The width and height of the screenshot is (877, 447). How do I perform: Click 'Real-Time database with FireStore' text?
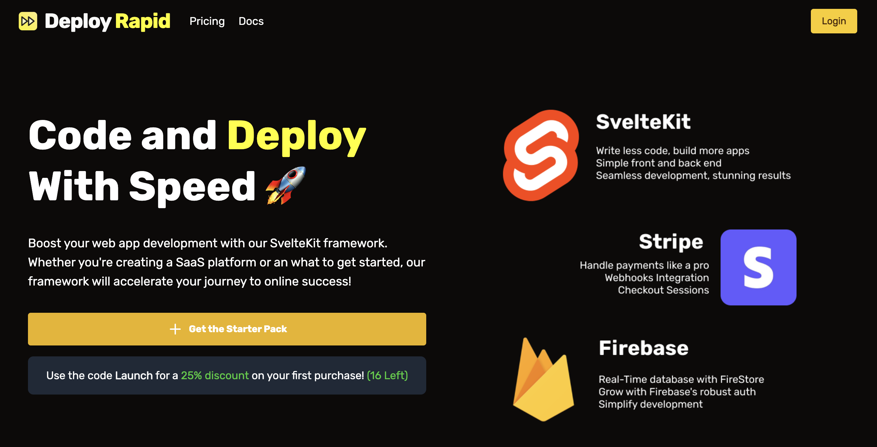(681, 379)
